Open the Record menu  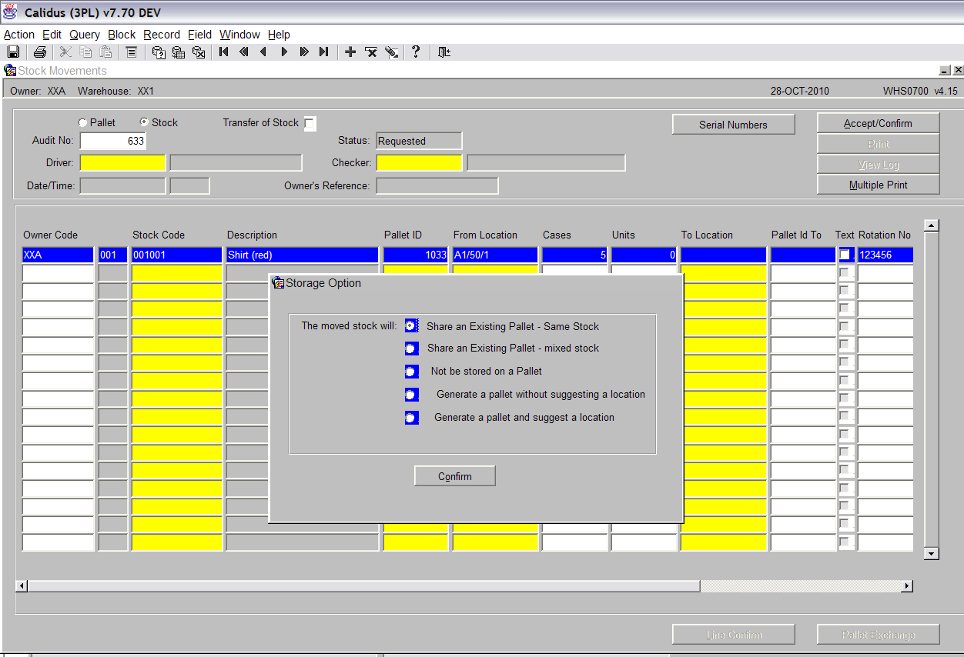tap(162, 35)
